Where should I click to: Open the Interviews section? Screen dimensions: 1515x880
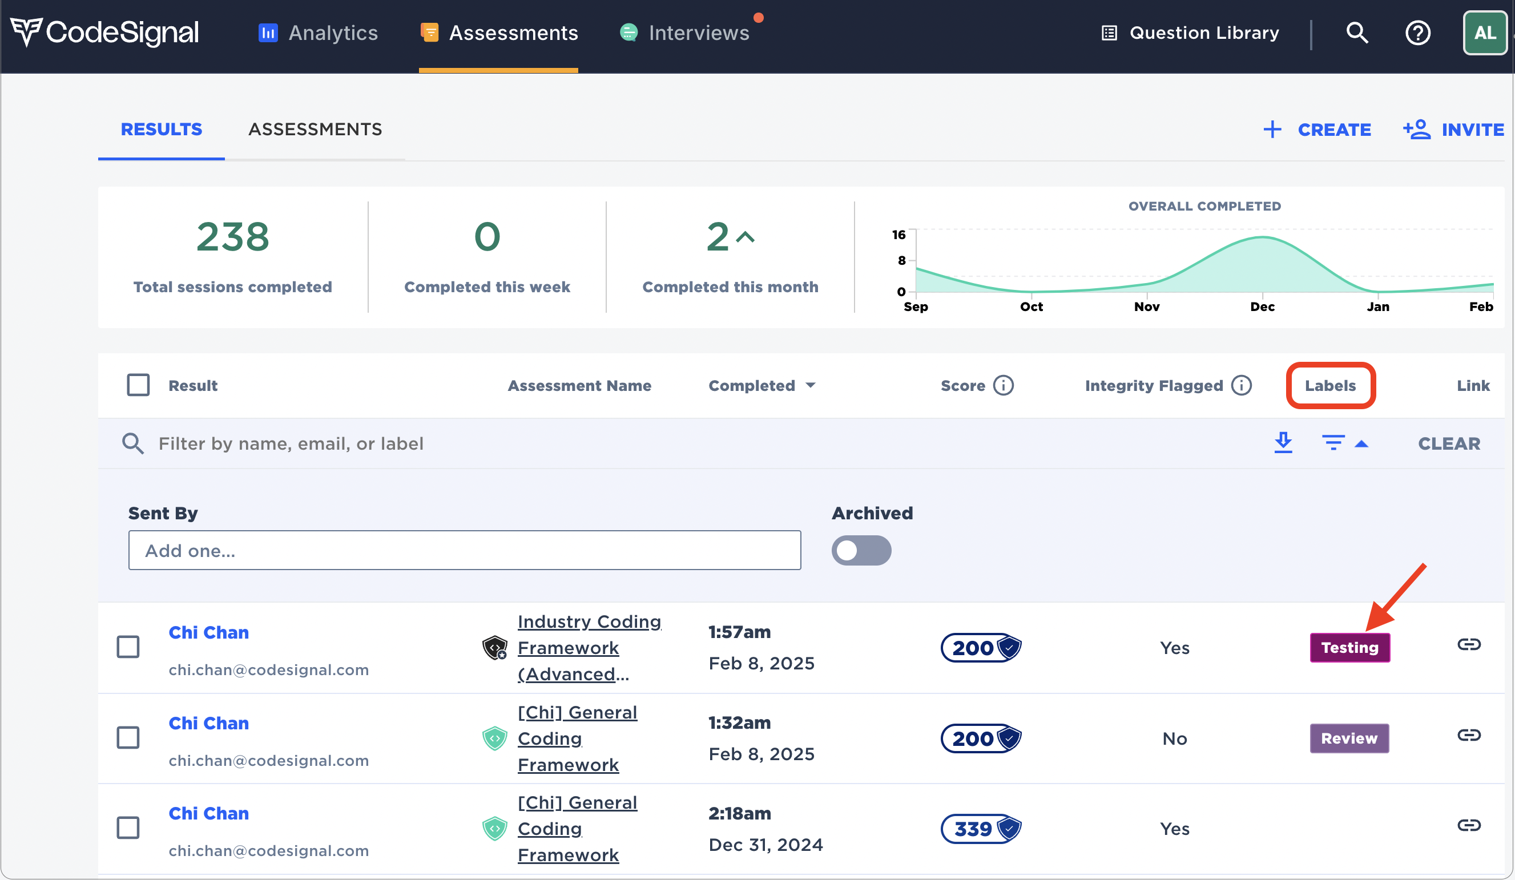click(x=685, y=33)
